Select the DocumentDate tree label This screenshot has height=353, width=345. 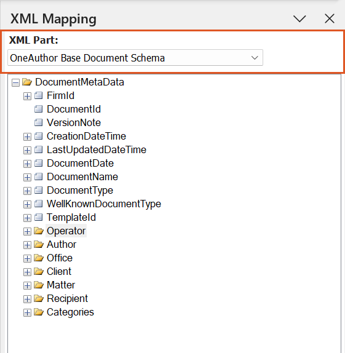80,163
